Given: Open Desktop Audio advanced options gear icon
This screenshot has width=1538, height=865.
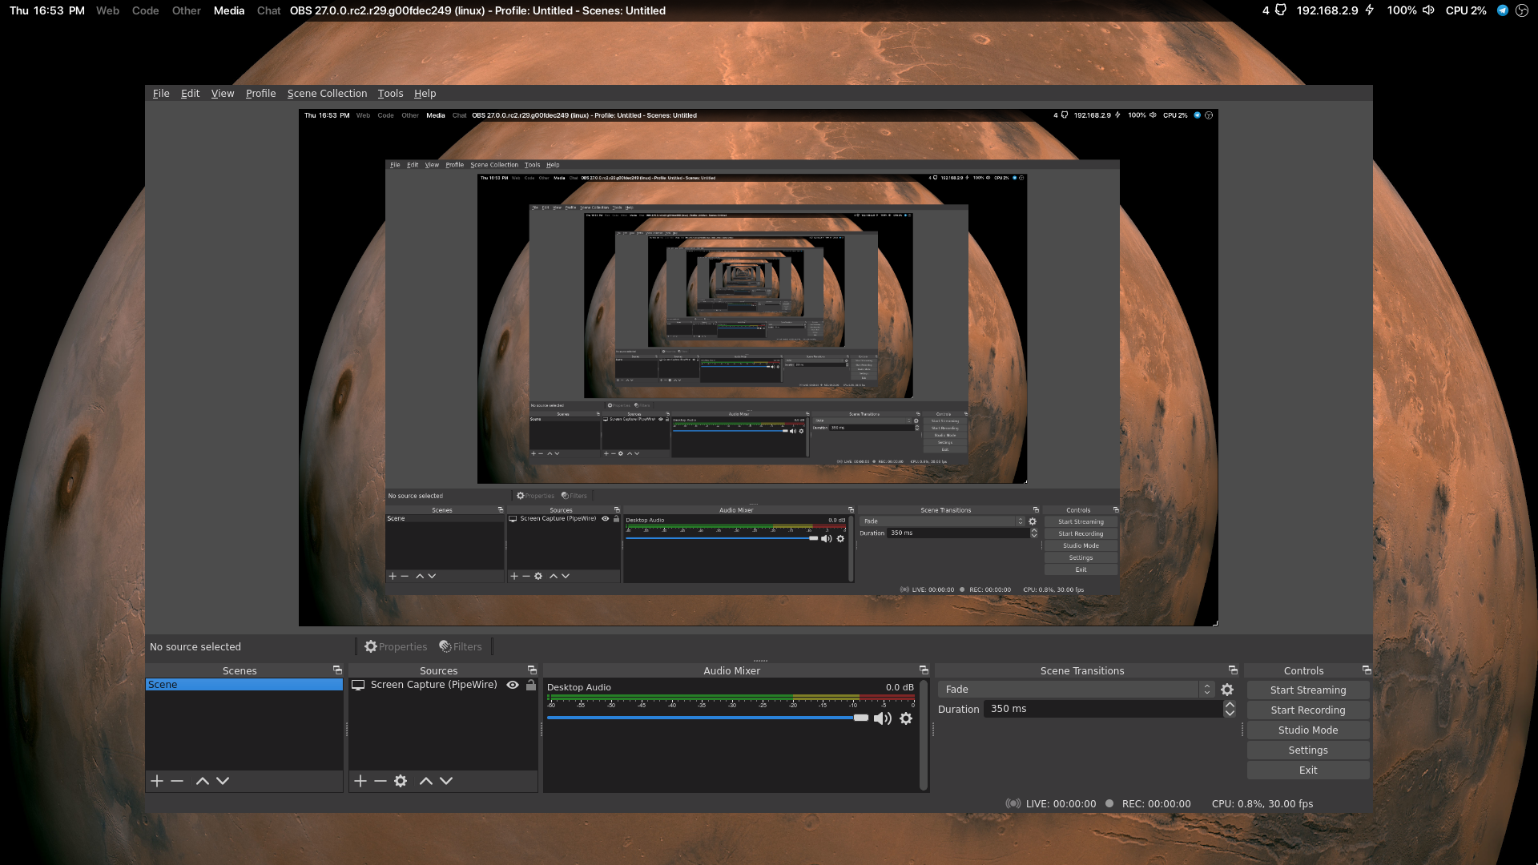Looking at the screenshot, I should coord(906,718).
